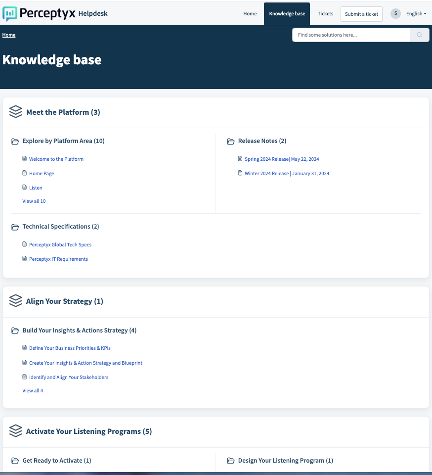
Task: Go to the Home nav tab
Action: (250, 14)
